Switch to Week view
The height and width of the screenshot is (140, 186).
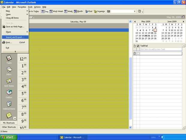pos(68,11)
